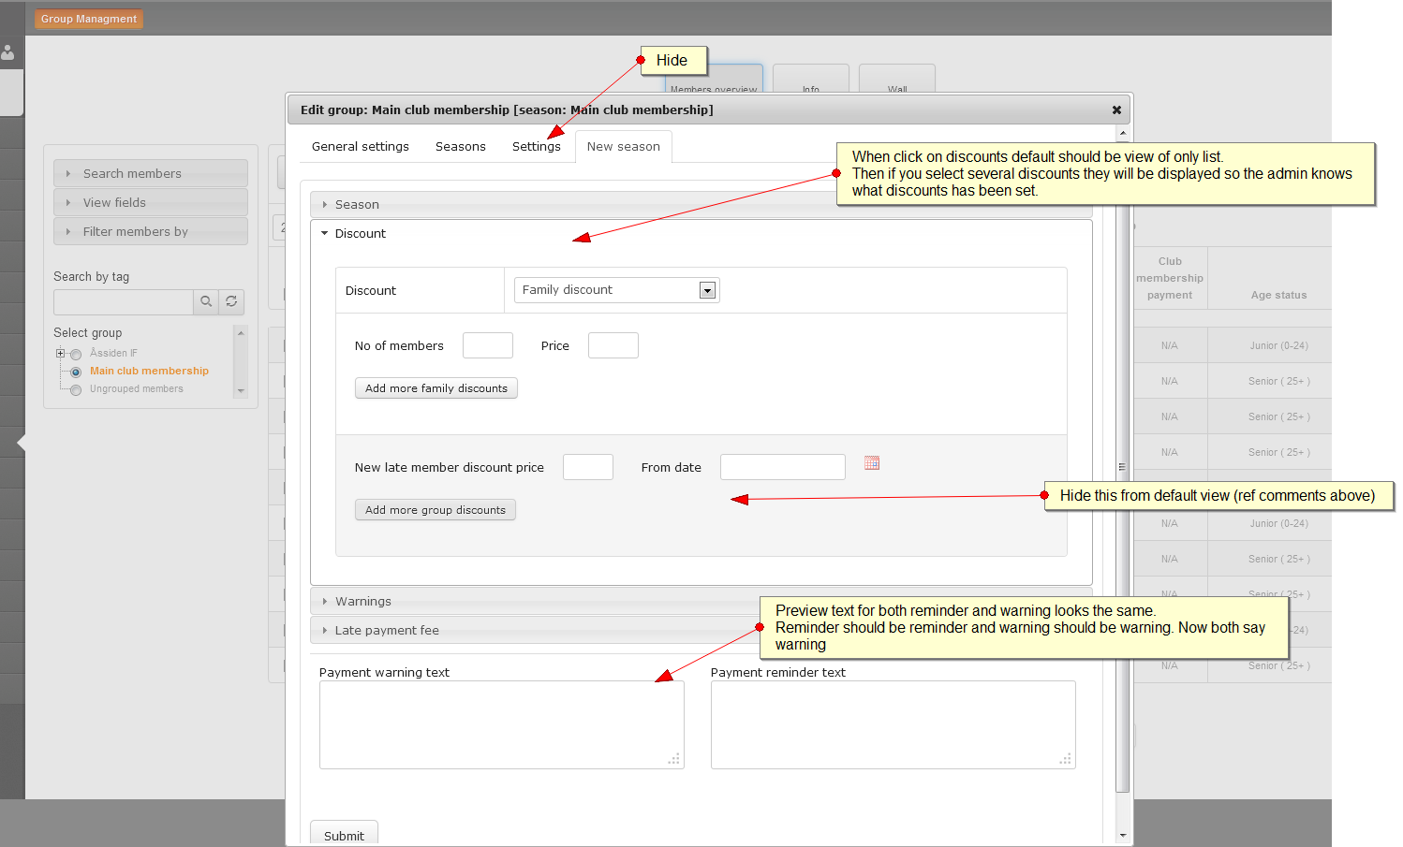Screen dimensions: 1403x847
Task: Expand the View fields panel
Action: click(x=151, y=202)
